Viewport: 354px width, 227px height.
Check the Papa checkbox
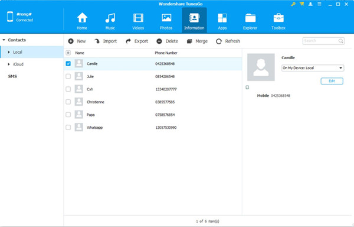coord(68,115)
